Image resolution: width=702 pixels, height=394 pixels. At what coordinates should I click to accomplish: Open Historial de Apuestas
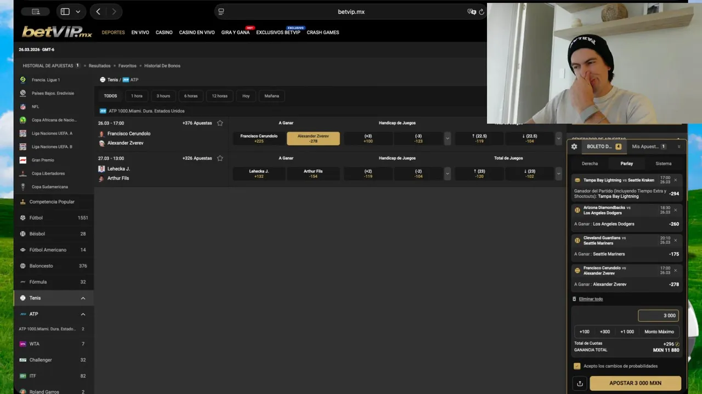[51, 66]
